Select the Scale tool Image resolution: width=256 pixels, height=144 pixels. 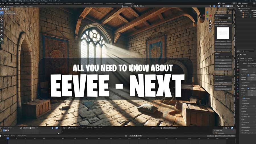(x=2, y=27)
